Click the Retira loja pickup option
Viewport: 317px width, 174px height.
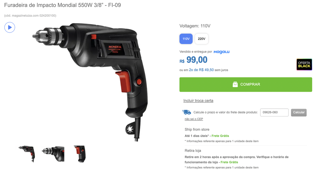click(193, 150)
